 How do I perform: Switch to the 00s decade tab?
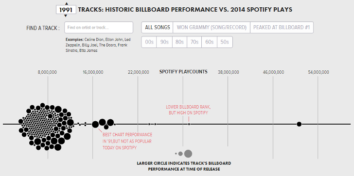tap(149, 42)
